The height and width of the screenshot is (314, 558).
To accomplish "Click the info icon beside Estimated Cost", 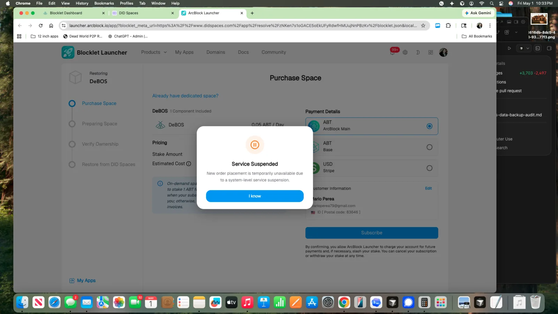I will coord(189,164).
